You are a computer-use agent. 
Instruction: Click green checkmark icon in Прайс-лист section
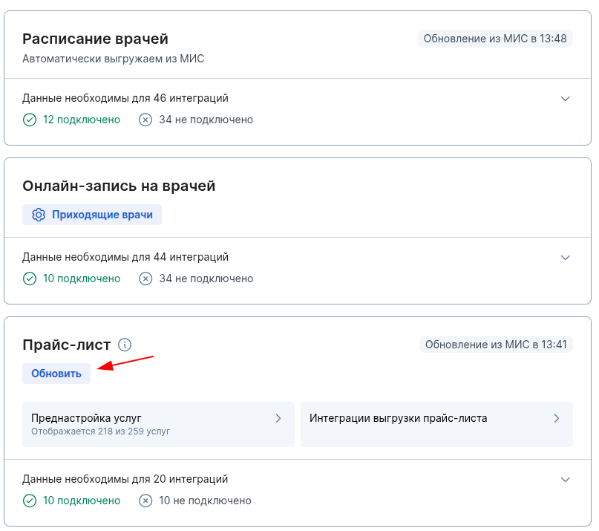[30, 501]
